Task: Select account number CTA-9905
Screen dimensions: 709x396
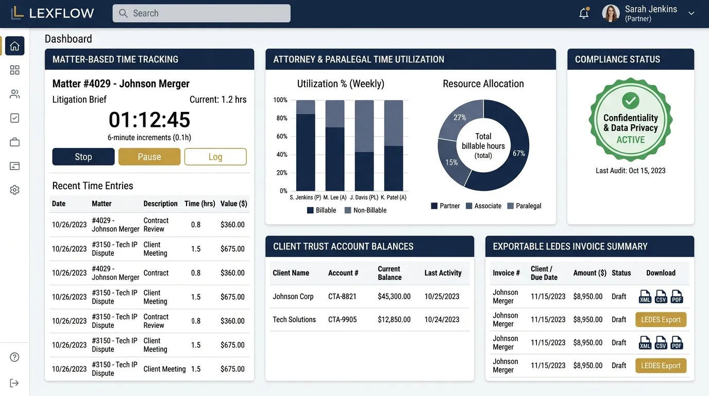Action: pos(343,320)
